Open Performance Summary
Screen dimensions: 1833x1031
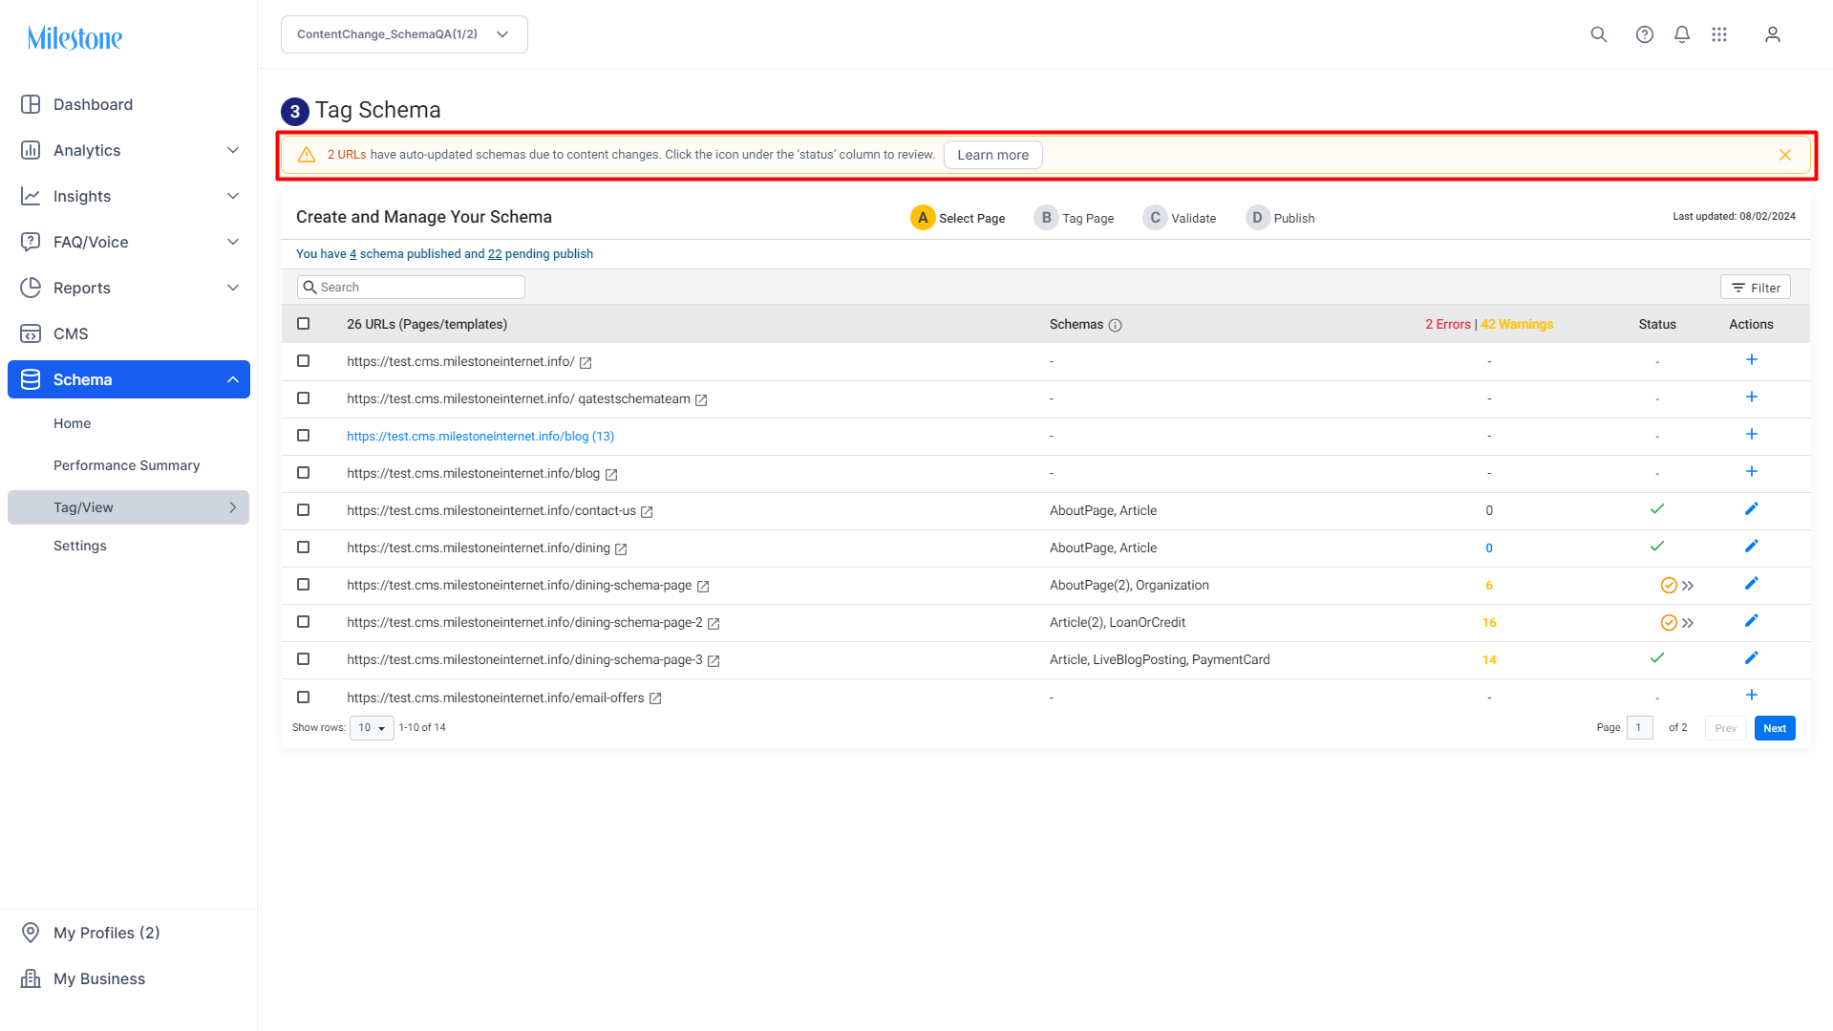coord(127,465)
